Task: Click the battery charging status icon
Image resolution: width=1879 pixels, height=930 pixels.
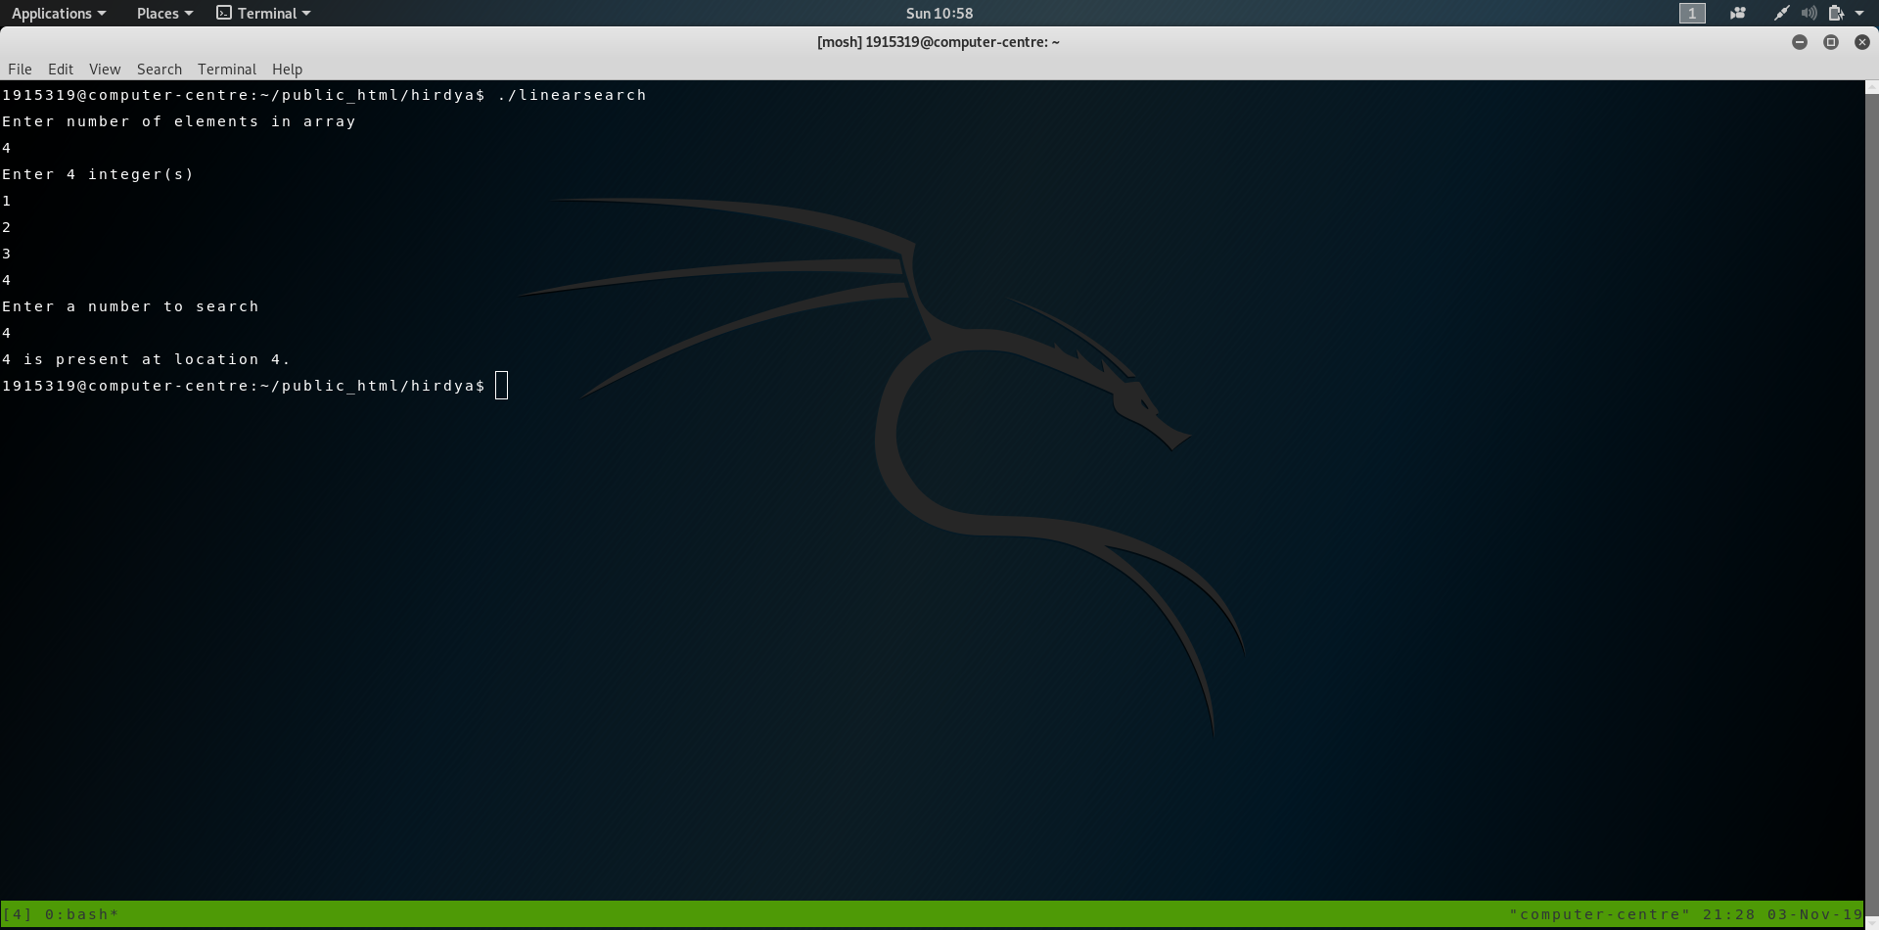Action: (1836, 13)
